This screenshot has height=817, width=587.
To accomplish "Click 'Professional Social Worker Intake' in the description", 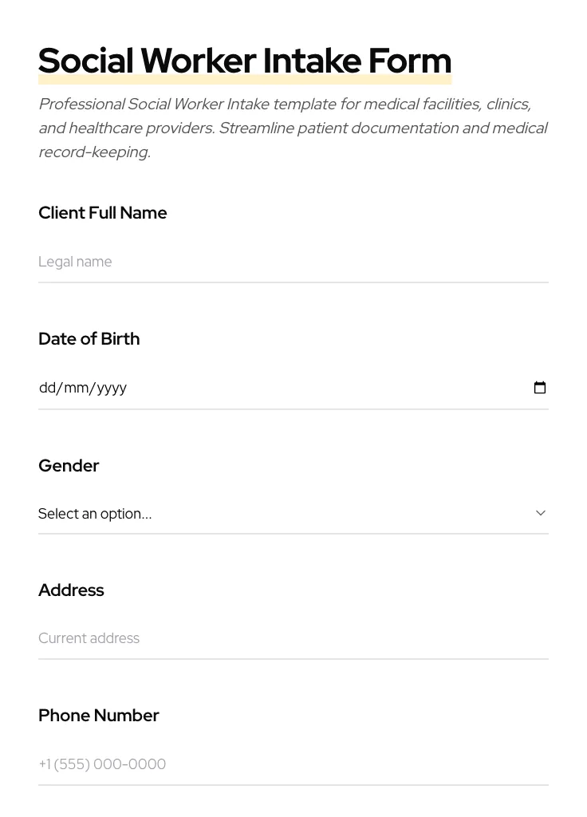I will pos(153,105).
